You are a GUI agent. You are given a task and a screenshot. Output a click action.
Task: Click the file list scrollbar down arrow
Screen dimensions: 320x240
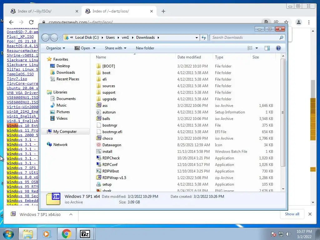click(283, 189)
